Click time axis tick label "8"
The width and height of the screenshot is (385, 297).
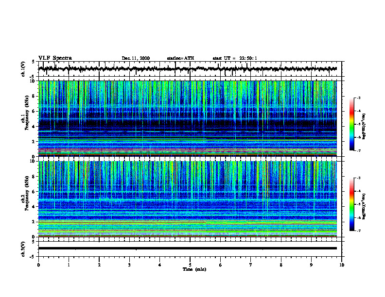tap(281, 265)
